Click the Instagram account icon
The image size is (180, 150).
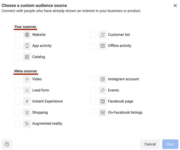(103, 79)
